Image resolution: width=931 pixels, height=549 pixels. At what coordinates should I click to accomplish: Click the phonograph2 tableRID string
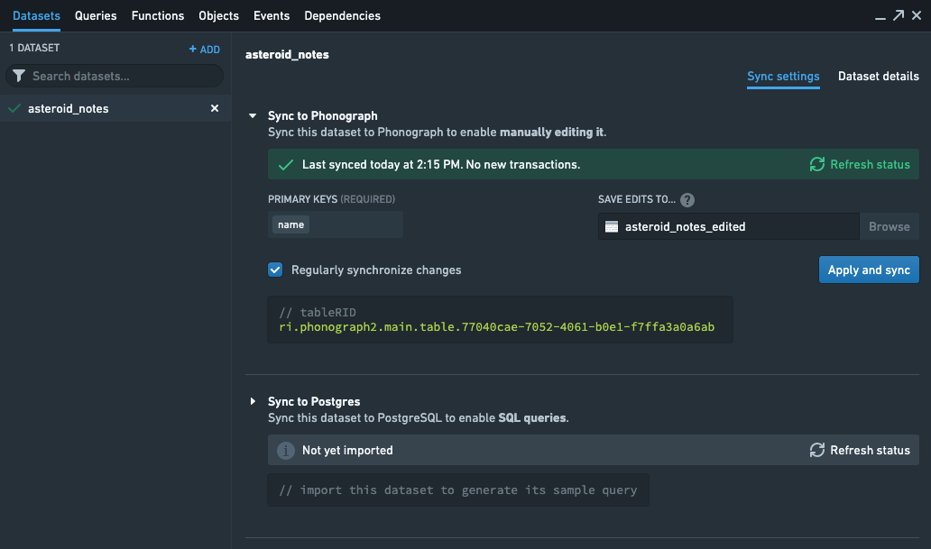tap(496, 327)
